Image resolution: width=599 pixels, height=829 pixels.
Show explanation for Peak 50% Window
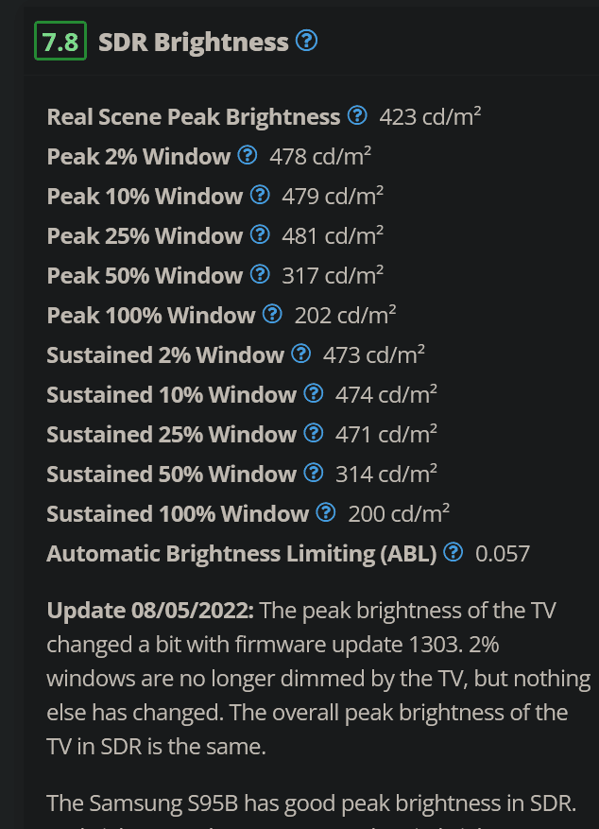tap(260, 274)
